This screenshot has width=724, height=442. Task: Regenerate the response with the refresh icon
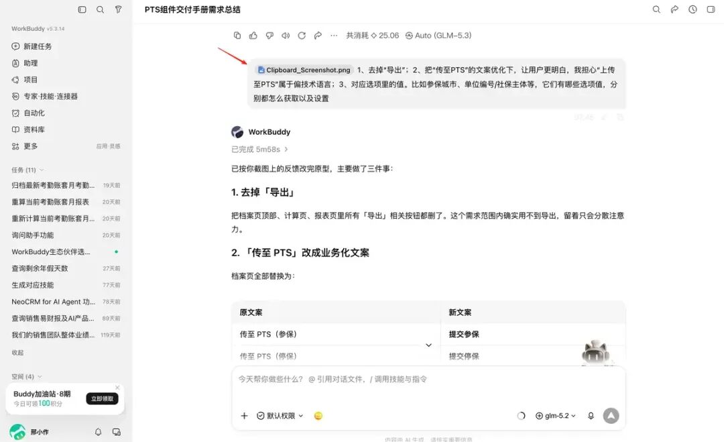click(x=302, y=36)
